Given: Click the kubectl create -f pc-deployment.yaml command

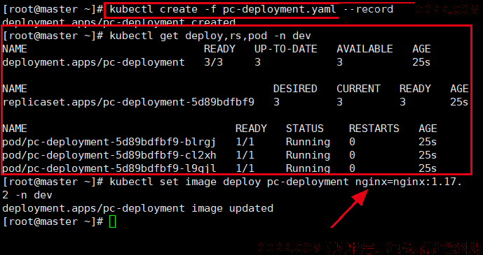Looking at the screenshot, I should tap(252, 9).
